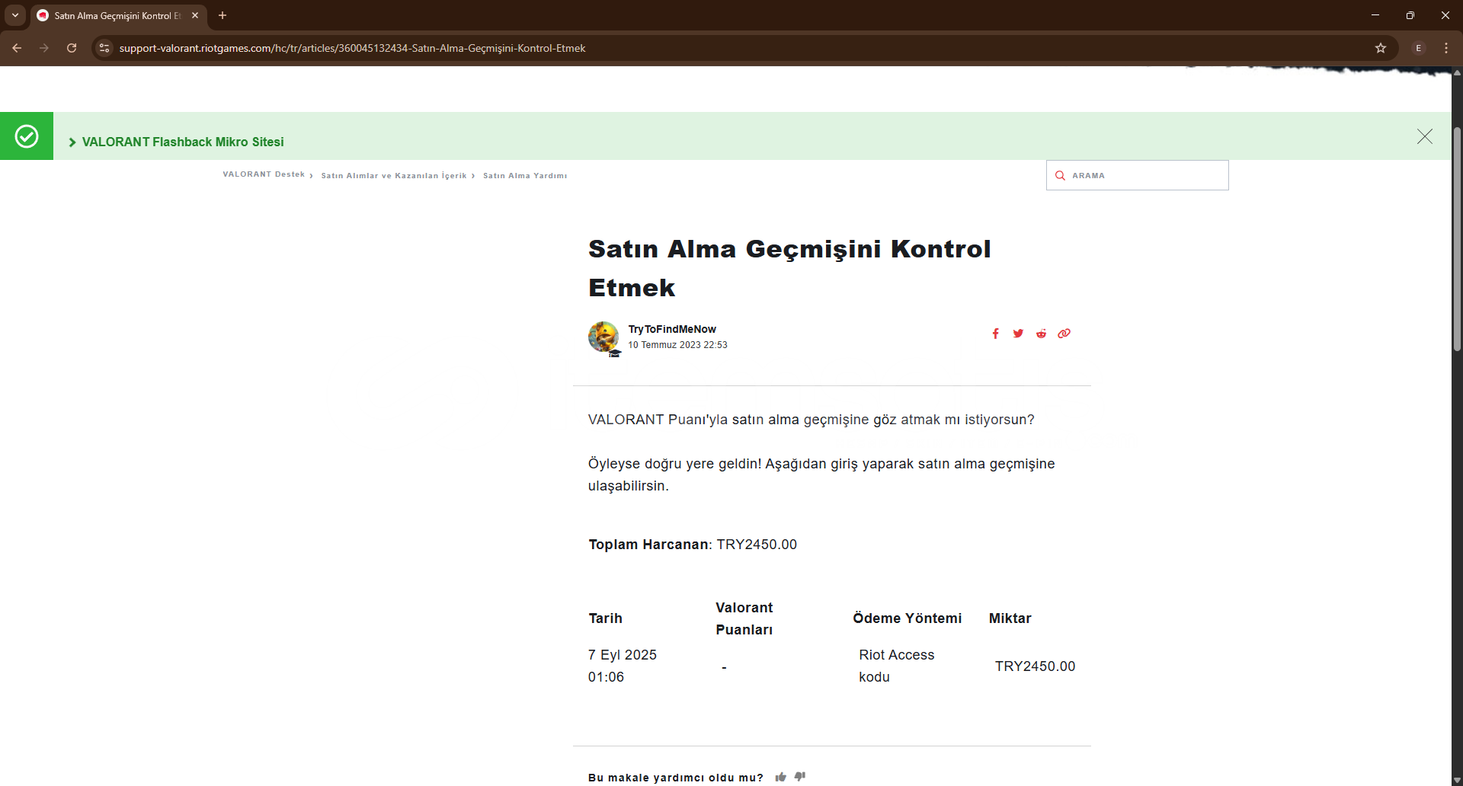Click the Valorant Puanları column header
The width and height of the screenshot is (1463, 786).
tap(744, 618)
